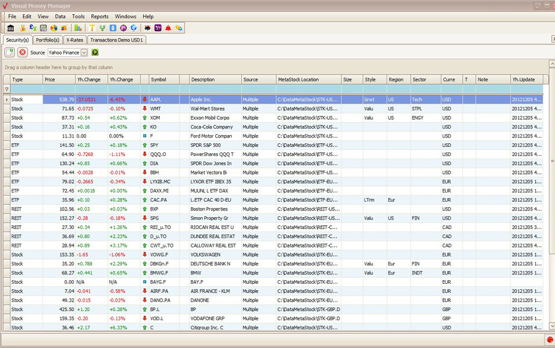Click the red delete security button
This screenshot has width=555, height=348.
click(x=22, y=52)
